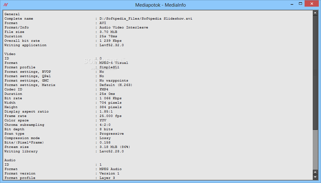Image resolution: width=321 pixels, height=183 pixels.
Task: Click the '4:2:0' chroma subsampling value
Action: click(105, 125)
